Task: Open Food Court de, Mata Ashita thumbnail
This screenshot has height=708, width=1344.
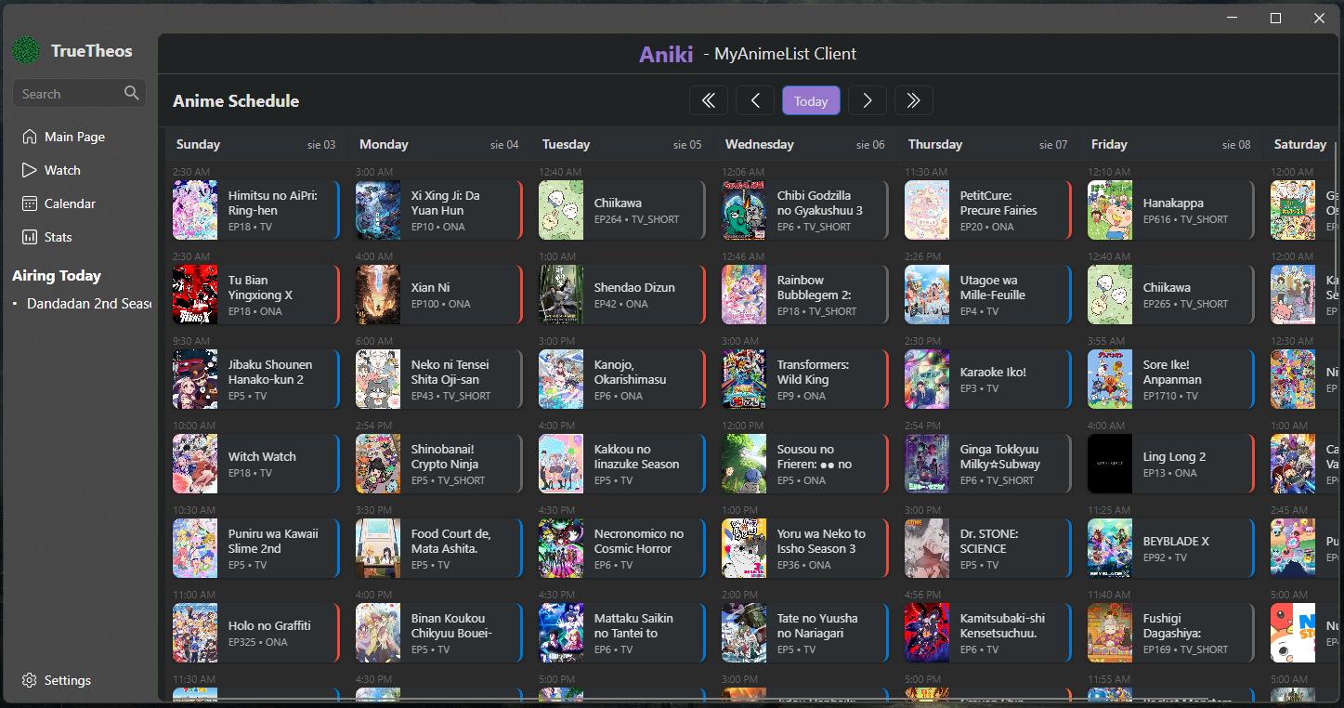Action: pyautogui.click(x=378, y=548)
